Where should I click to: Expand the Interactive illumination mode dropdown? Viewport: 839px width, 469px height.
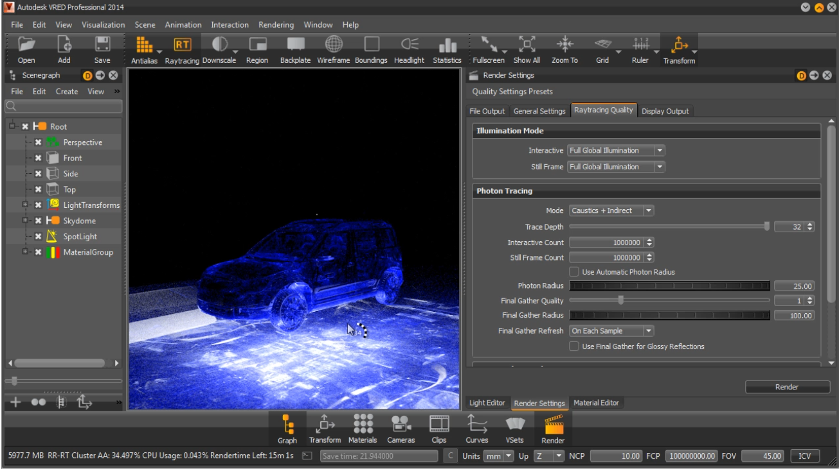tap(616, 151)
